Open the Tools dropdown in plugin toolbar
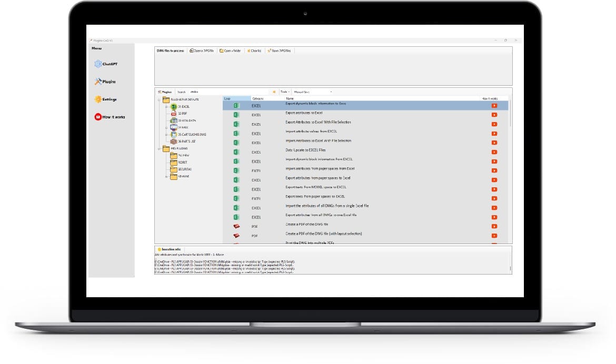616x364 pixels. [x=285, y=92]
